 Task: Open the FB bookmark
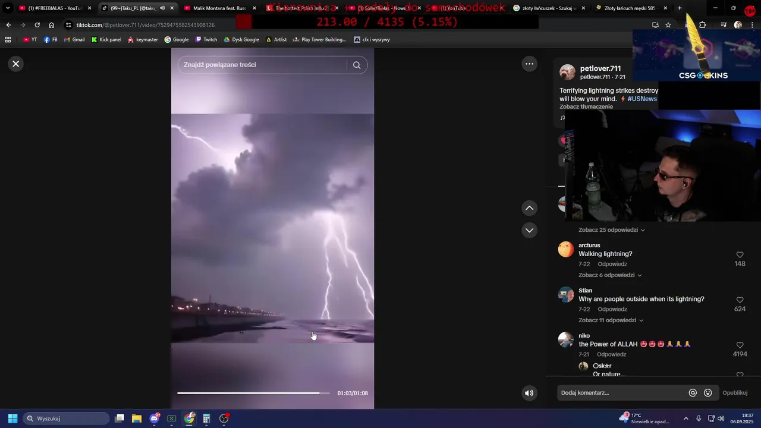click(51, 40)
